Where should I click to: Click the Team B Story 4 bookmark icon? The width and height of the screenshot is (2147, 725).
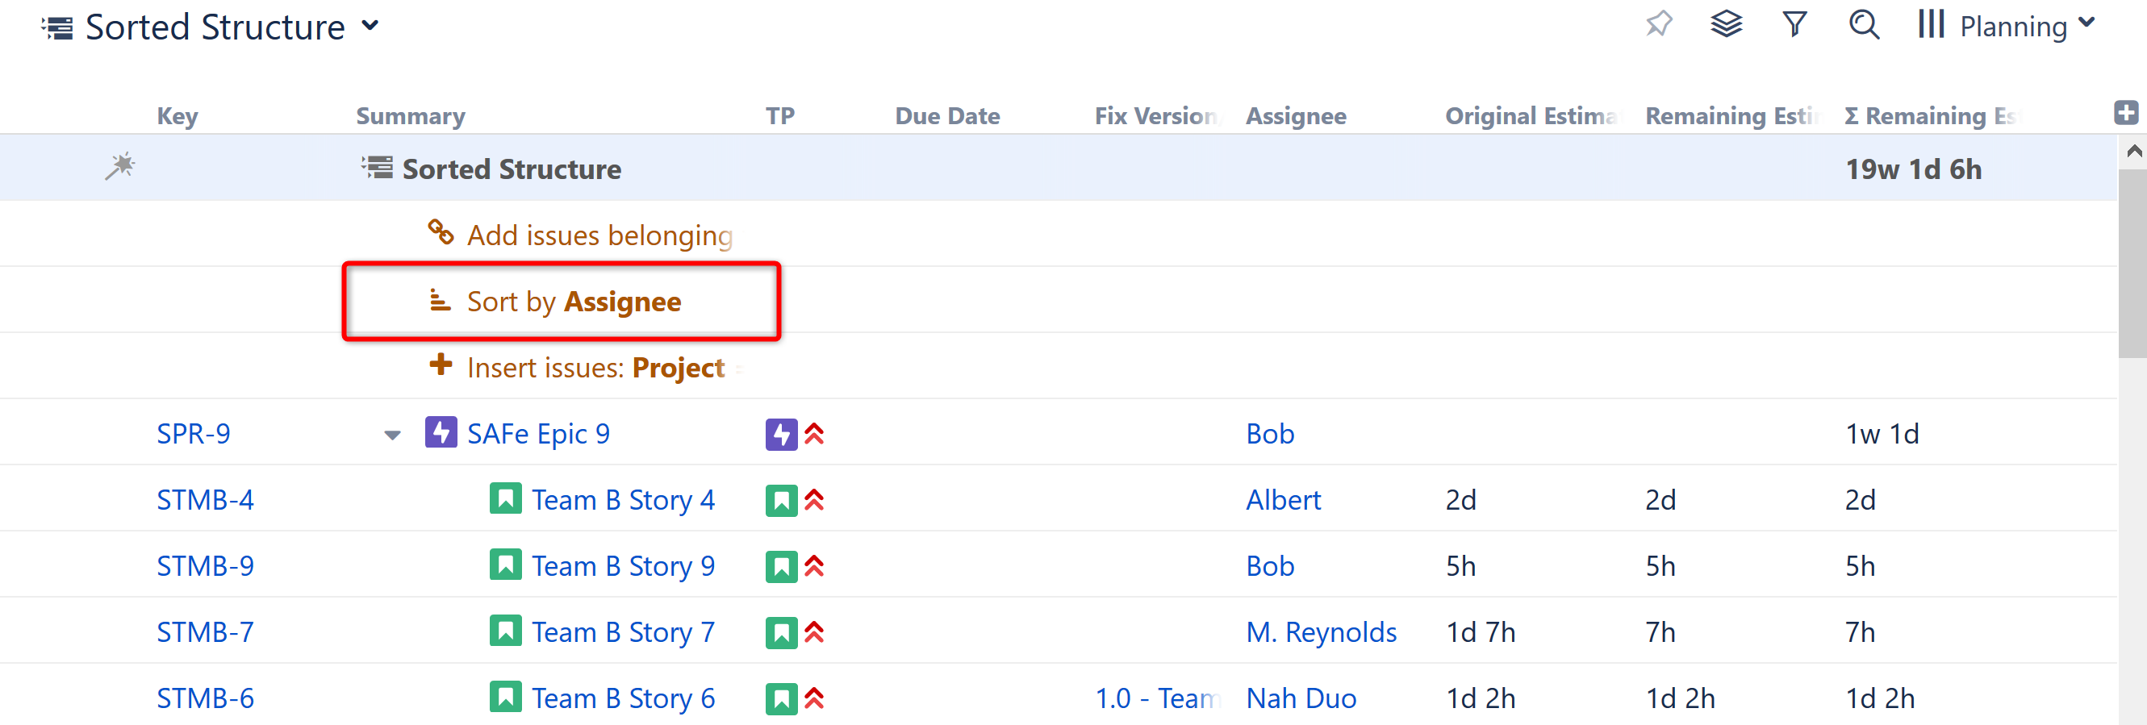(505, 499)
